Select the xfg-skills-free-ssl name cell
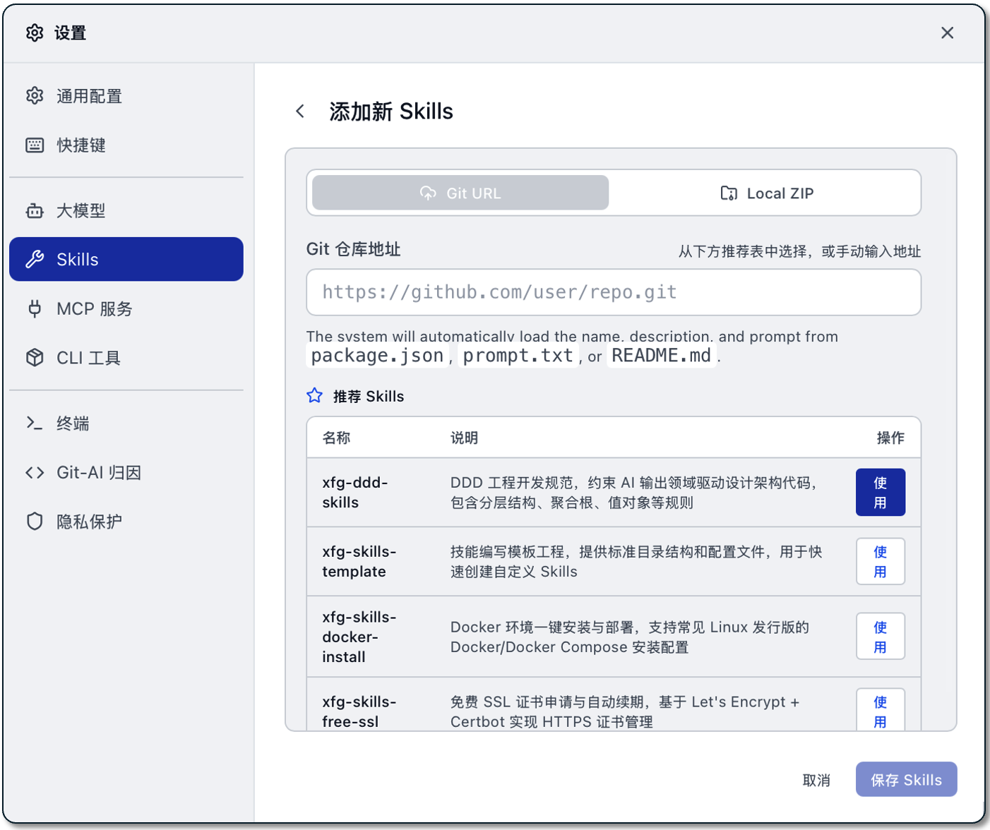This screenshot has height=830, width=990. click(x=359, y=712)
